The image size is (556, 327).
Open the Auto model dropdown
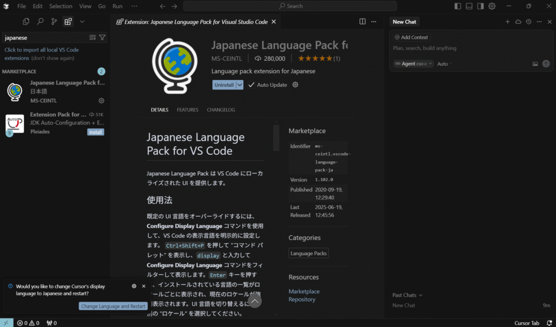(444, 64)
